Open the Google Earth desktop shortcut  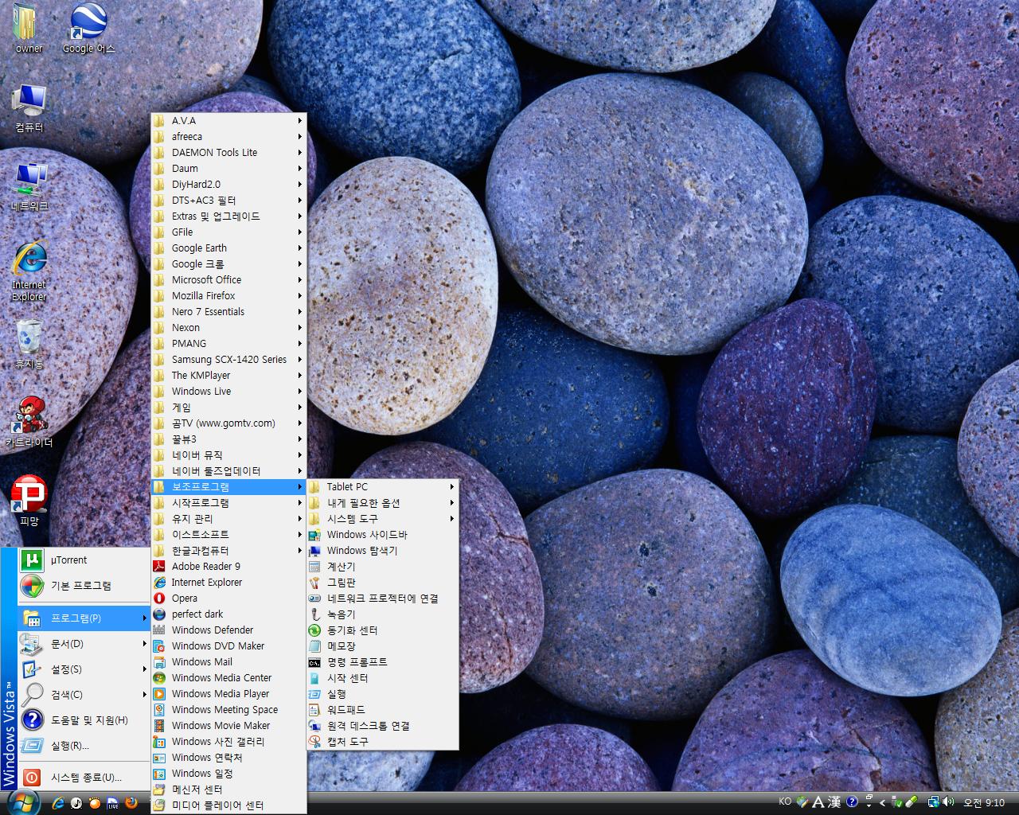point(88,28)
